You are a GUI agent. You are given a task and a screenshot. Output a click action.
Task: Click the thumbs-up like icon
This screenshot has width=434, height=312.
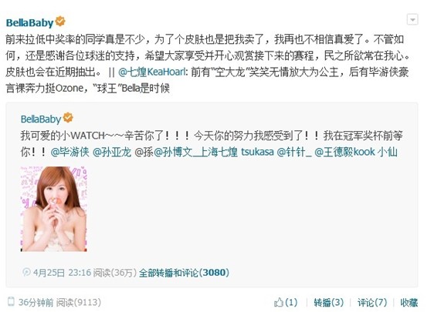tap(279, 302)
